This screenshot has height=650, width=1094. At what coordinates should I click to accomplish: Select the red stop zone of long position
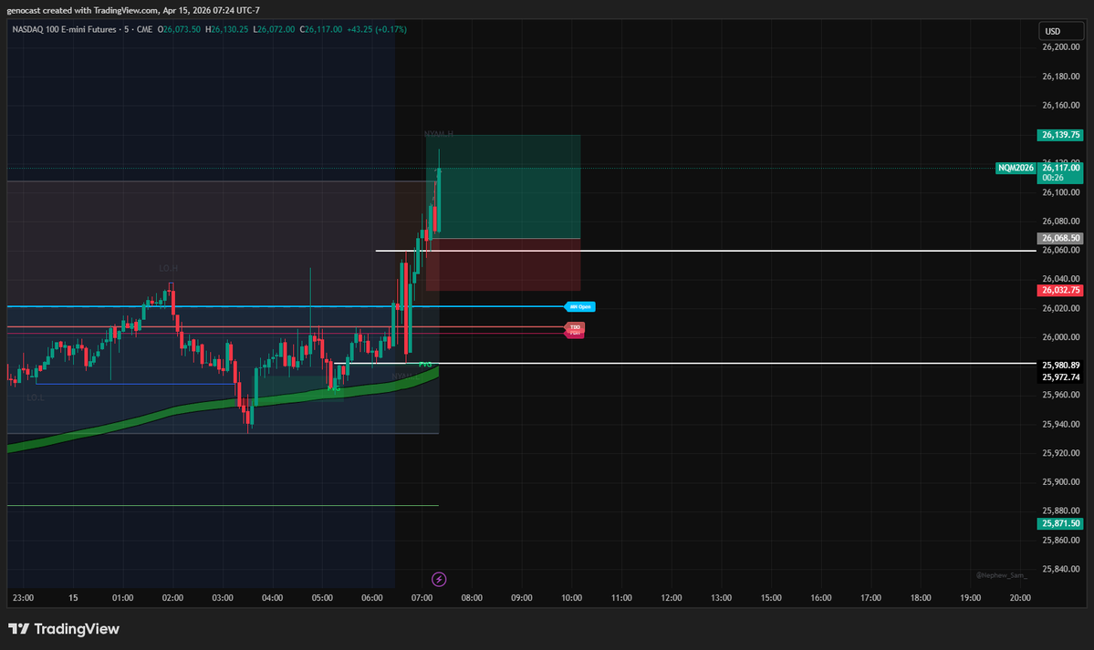tap(503, 265)
